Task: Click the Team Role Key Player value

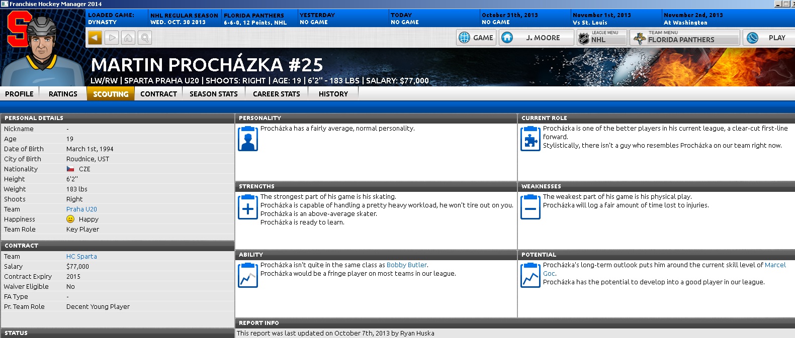Action: point(83,230)
